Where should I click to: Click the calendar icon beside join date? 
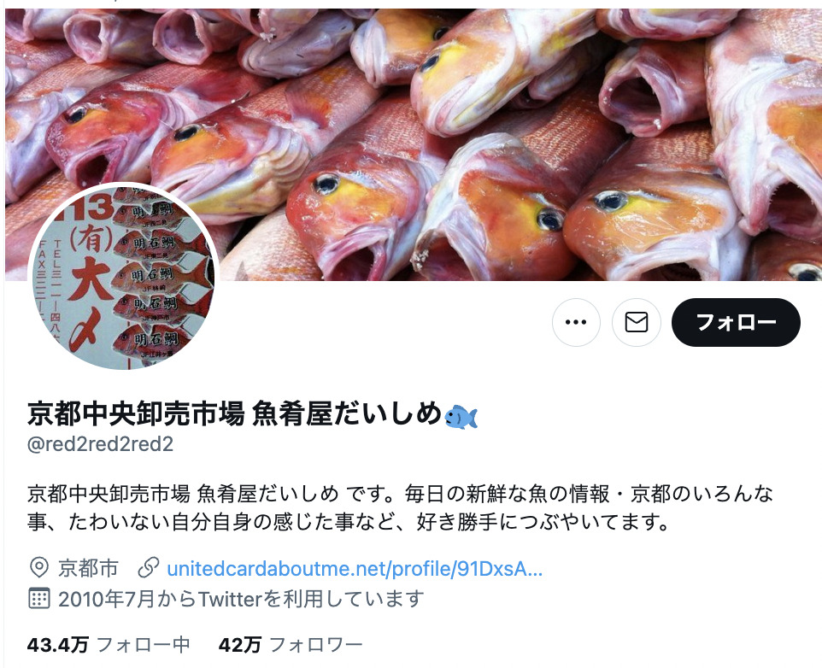(38, 598)
